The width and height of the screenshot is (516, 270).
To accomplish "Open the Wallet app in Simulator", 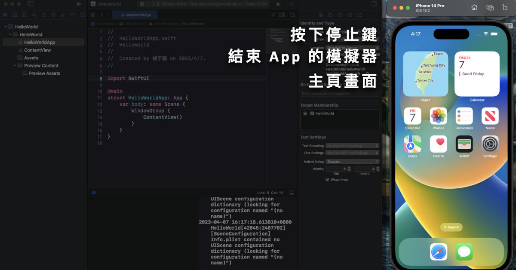I will [464, 144].
